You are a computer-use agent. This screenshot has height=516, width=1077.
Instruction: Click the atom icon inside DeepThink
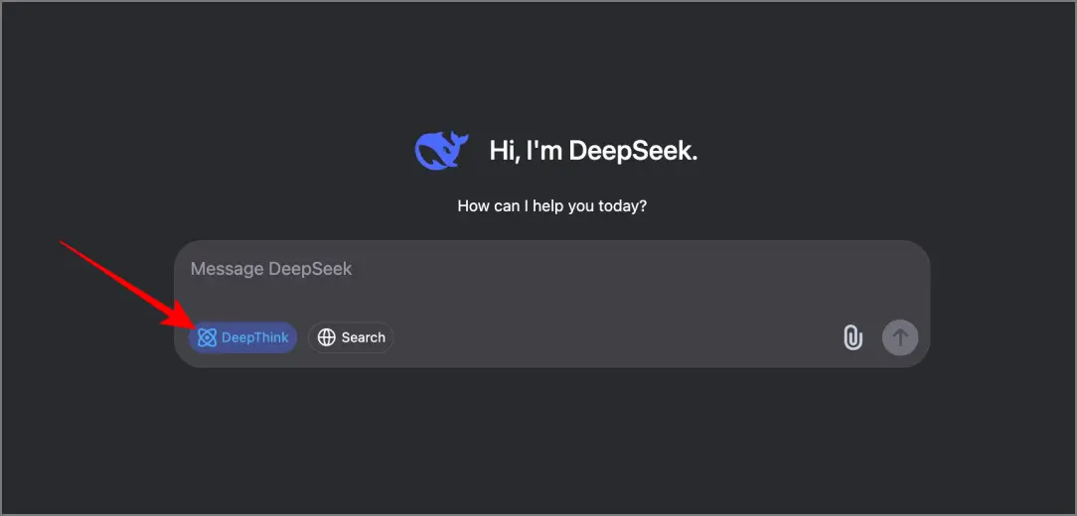point(207,337)
